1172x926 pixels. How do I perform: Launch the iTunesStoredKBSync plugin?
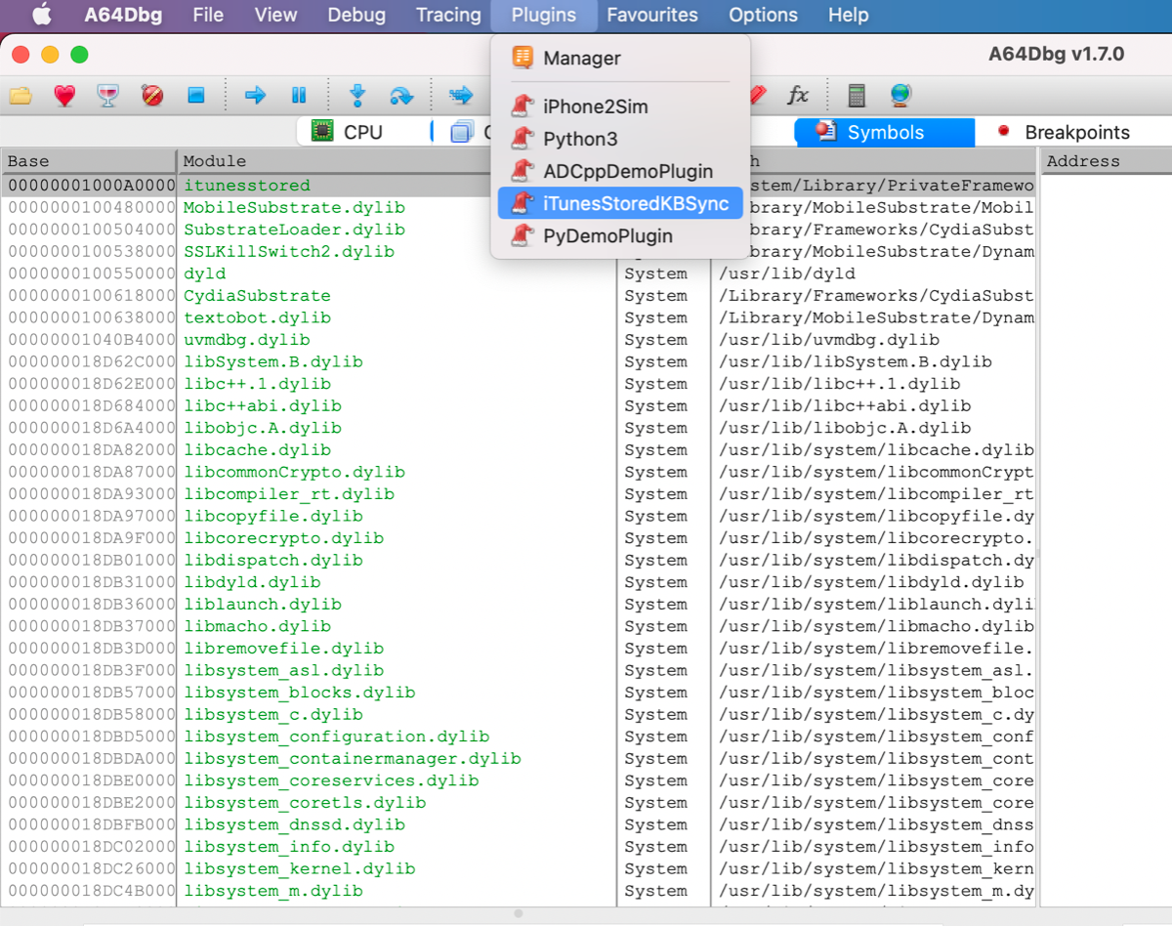click(x=620, y=203)
